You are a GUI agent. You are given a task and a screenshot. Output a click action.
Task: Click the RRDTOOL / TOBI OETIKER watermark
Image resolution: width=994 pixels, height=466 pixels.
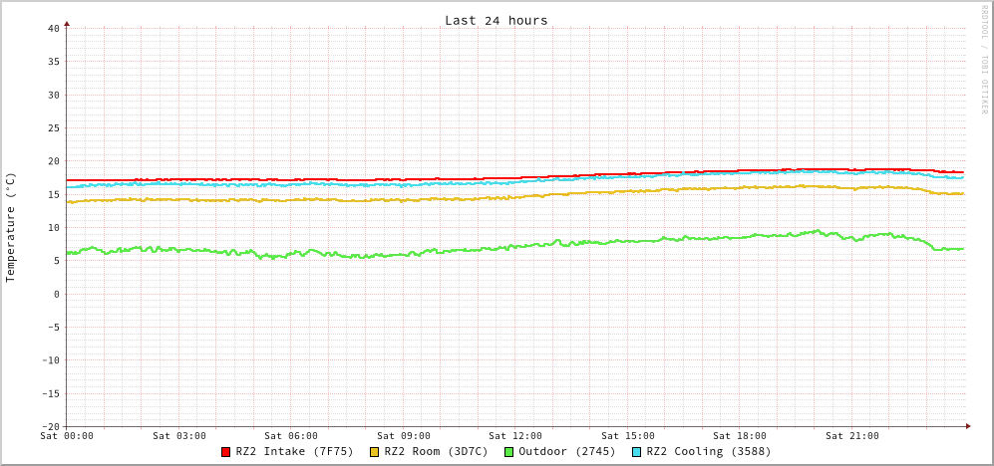(983, 60)
